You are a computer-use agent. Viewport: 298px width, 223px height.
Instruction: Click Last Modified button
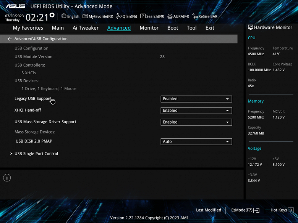pyautogui.click(x=209, y=210)
